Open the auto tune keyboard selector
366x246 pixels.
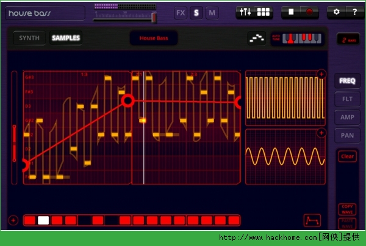point(298,38)
